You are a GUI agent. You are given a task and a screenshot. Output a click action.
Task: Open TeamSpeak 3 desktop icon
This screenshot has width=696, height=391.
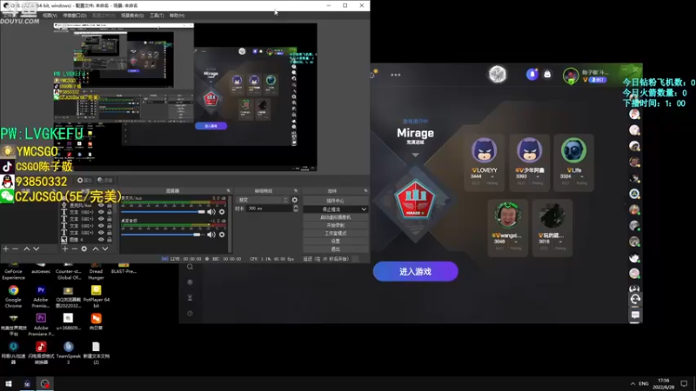click(x=69, y=353)
